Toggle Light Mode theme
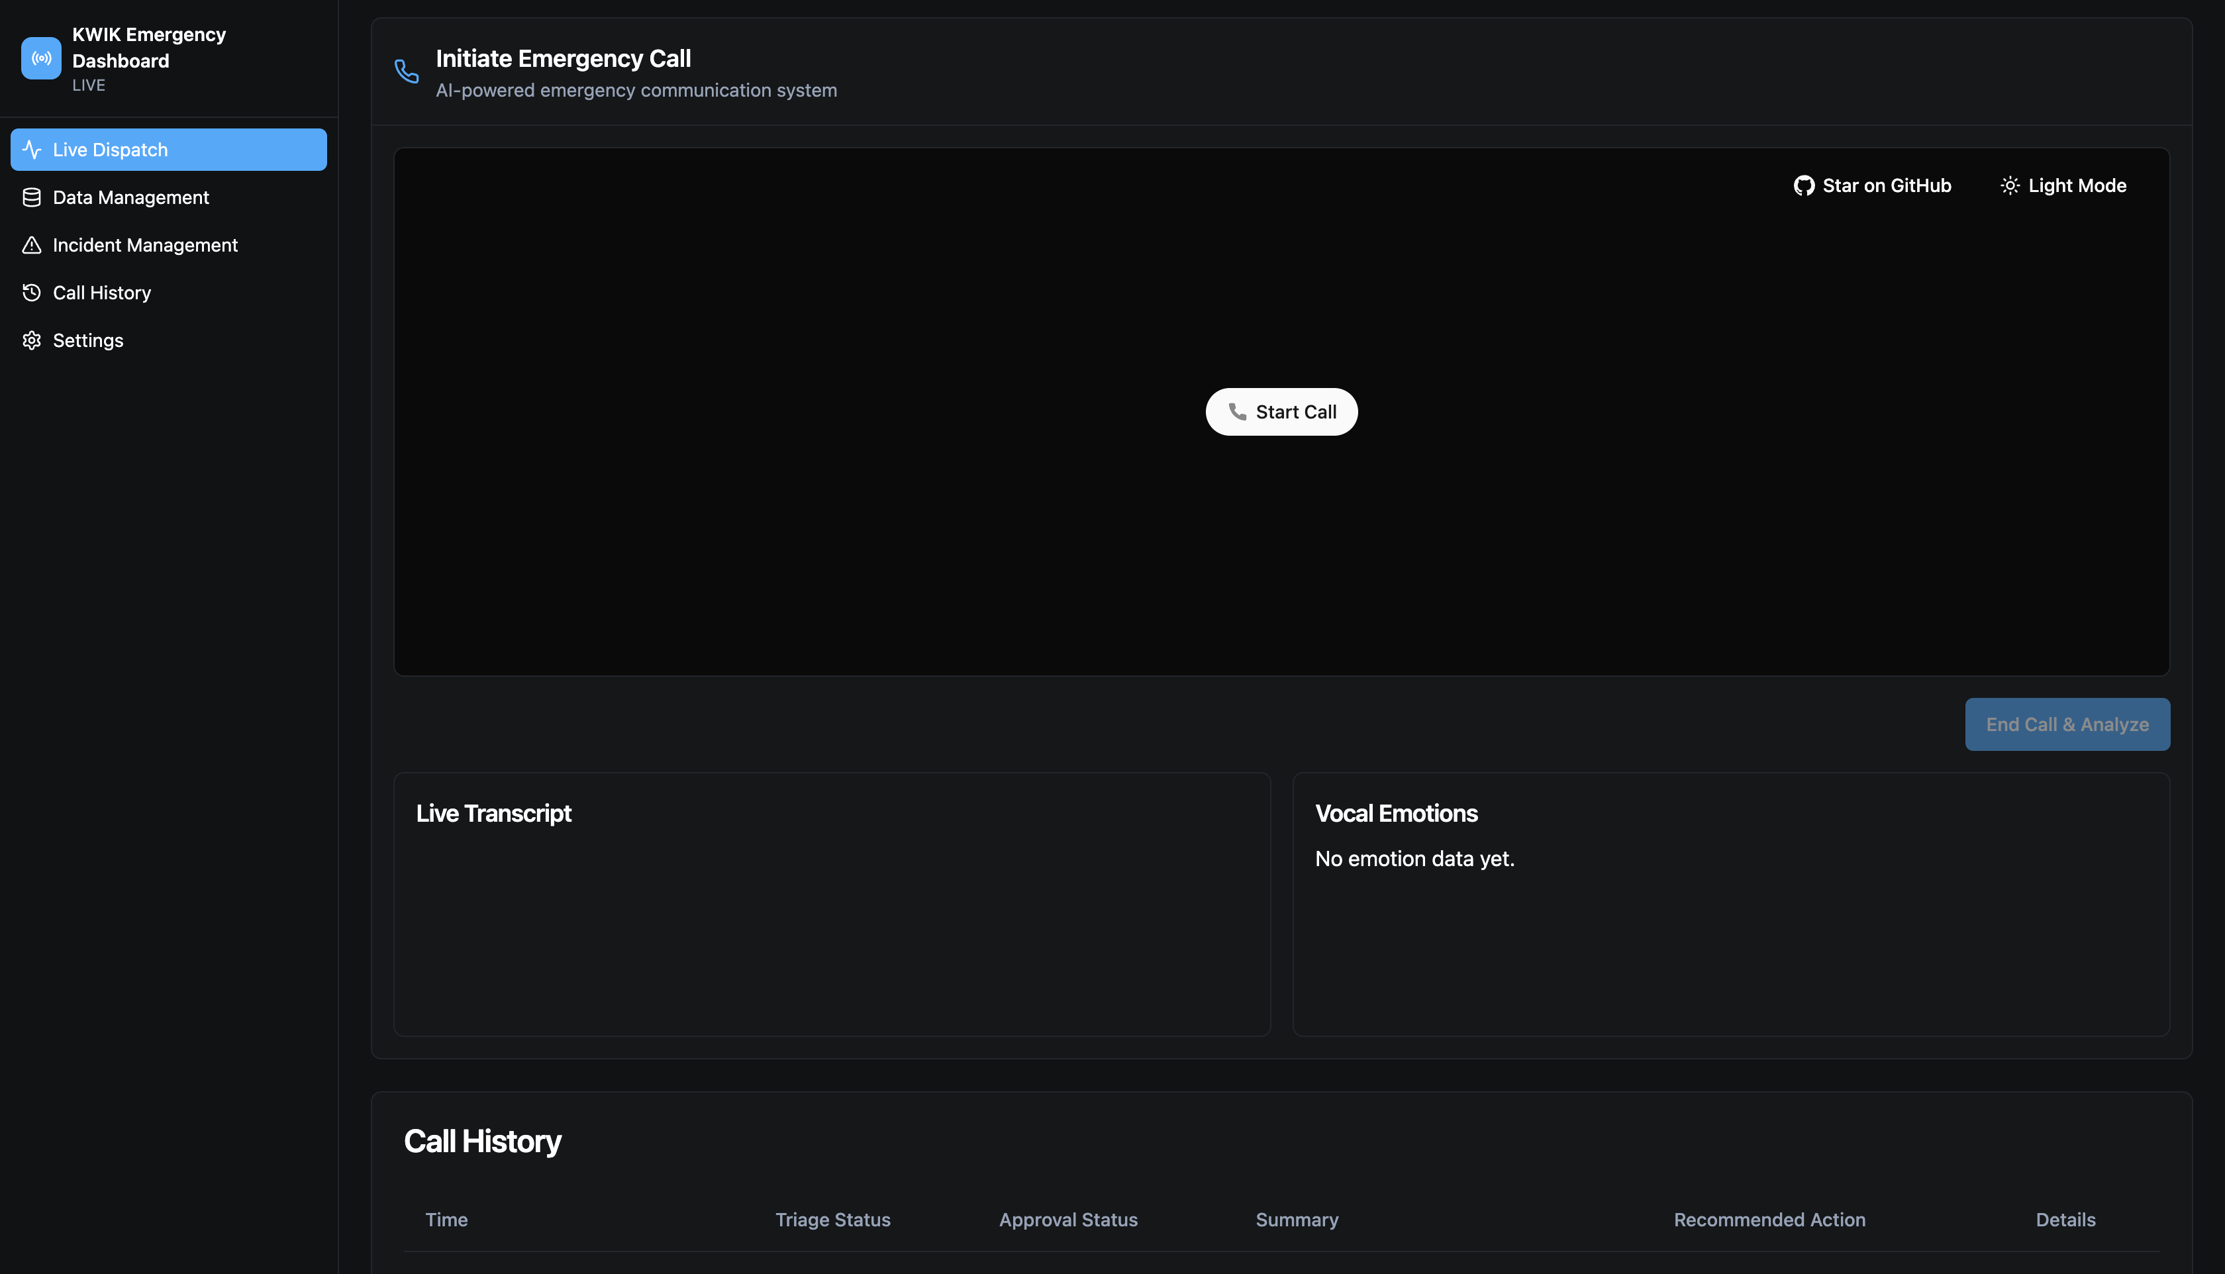This screenshot has height=1274, width=2225. 2063,185
